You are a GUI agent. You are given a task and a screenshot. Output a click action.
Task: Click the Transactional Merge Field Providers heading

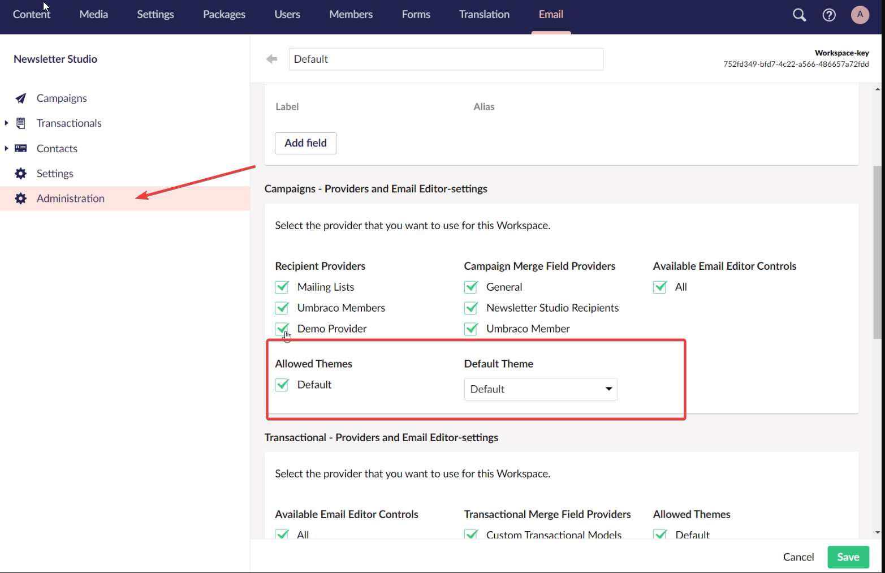(547, 515)
